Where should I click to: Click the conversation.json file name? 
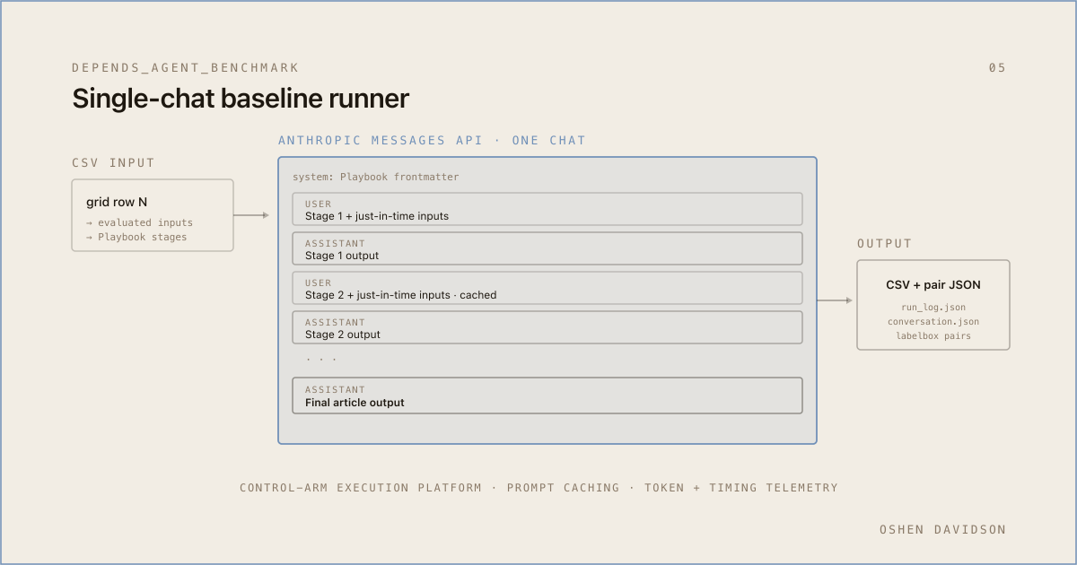(x=933, y=322)
